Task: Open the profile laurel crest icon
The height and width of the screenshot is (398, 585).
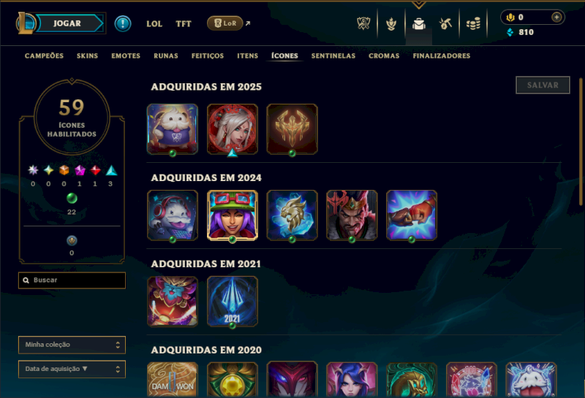Action: (391, 24)
